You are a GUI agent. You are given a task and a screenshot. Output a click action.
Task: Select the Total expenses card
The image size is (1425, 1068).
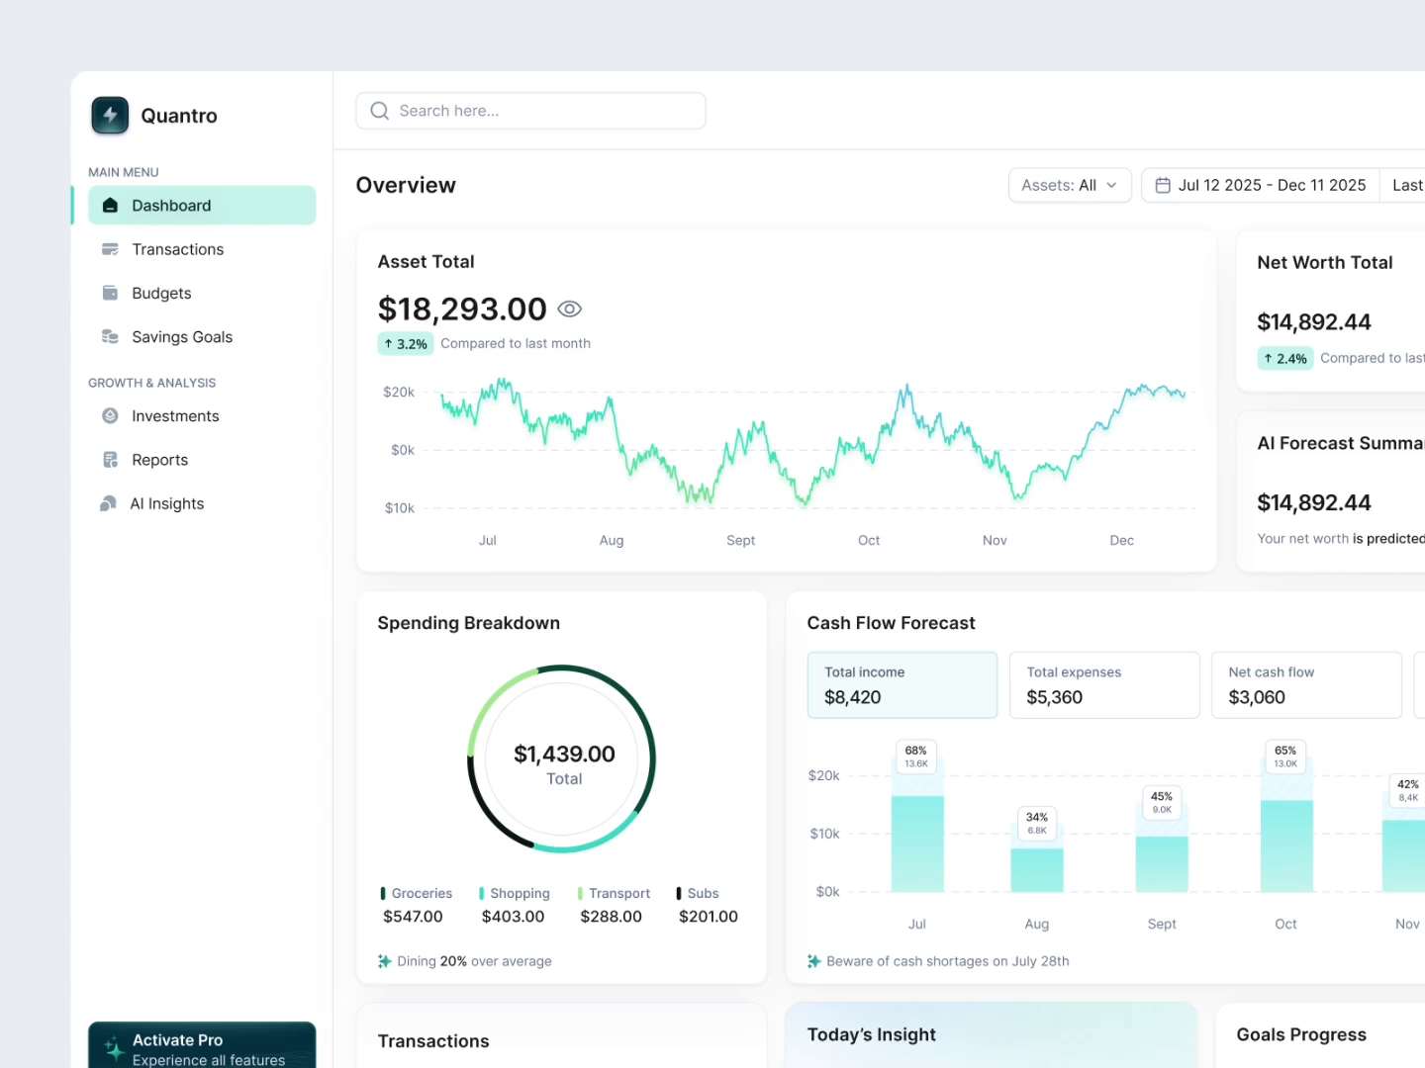click(1103, 684)
